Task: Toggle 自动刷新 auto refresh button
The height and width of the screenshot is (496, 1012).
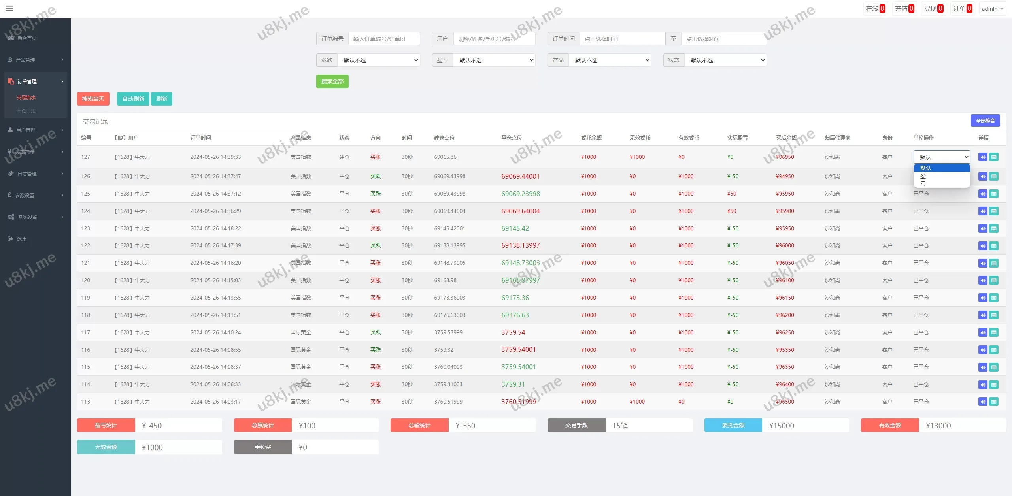Action: pos(133,99)
